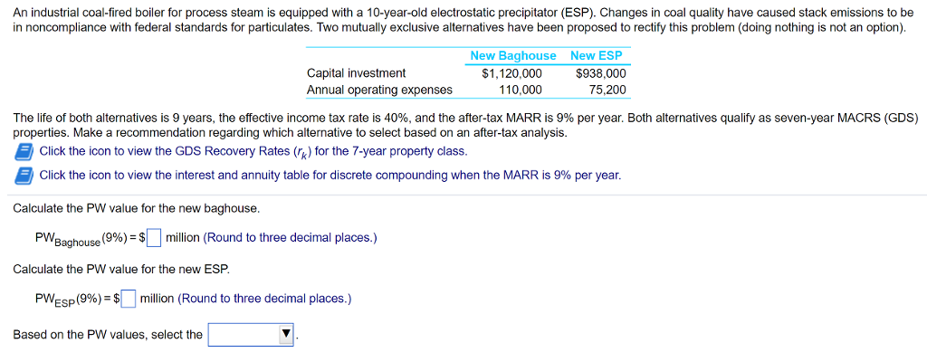Click the 110,000 baghouse operating expense value
927x362 pixels.
pyautogui.click(x=520, y=90)
